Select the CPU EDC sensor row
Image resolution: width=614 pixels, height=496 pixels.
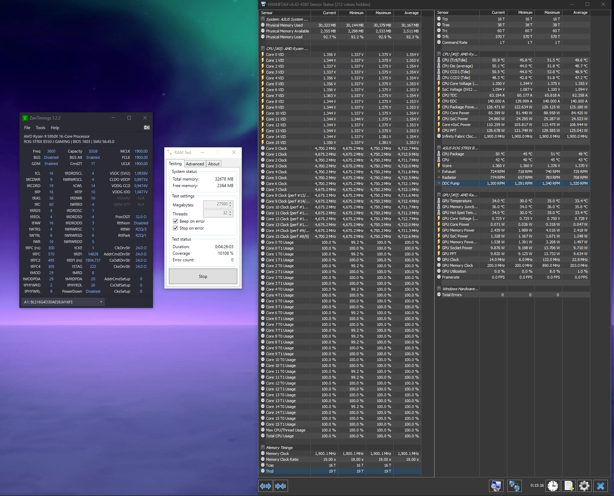(x=512, y=101)
